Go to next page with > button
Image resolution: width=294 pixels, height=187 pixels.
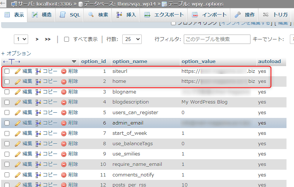coord(37,39)
